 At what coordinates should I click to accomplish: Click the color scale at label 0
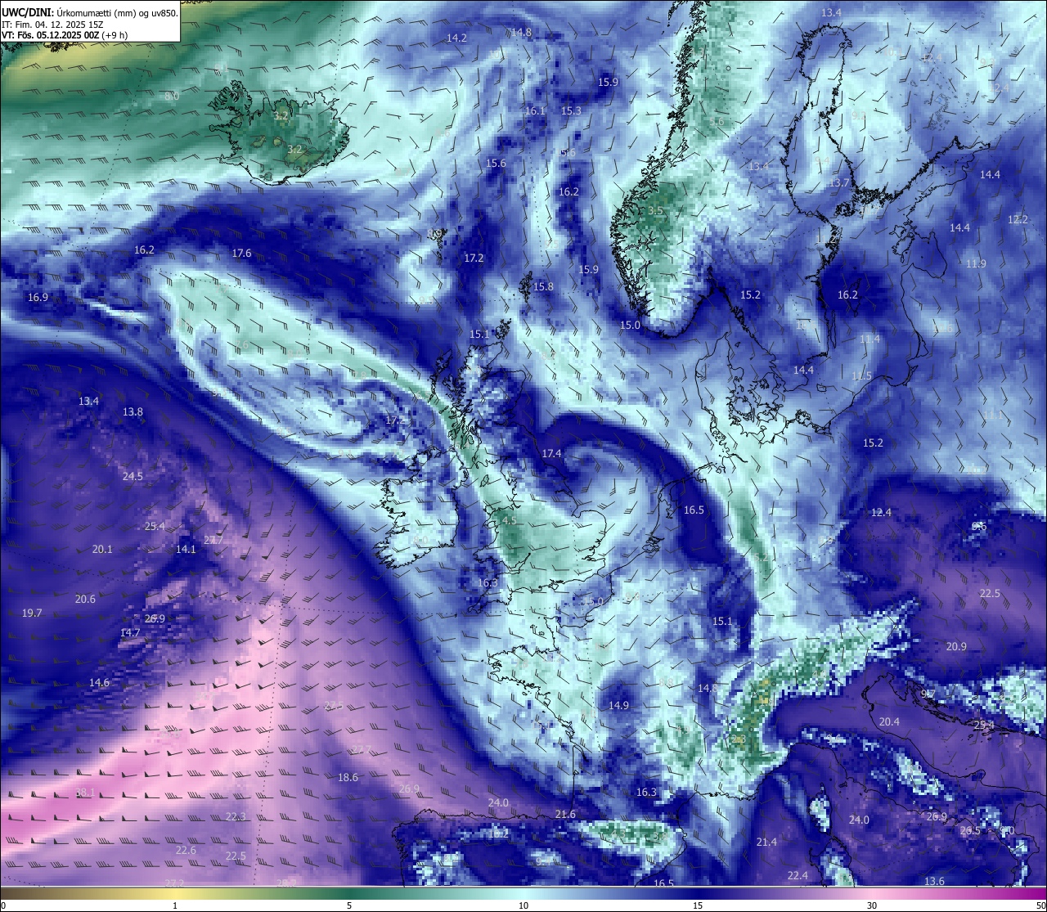coord(3,905)
